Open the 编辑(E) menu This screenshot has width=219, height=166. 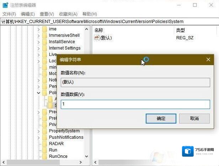[28, 14]
